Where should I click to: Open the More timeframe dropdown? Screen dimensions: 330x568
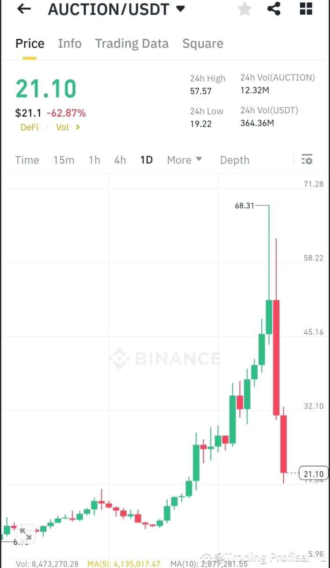click(x=184, y=160)
